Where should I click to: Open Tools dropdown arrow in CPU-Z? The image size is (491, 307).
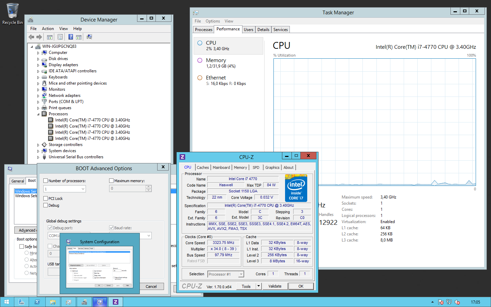[259, 286]
